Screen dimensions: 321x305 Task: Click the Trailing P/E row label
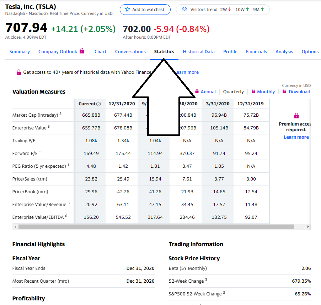tap(24, 141)
